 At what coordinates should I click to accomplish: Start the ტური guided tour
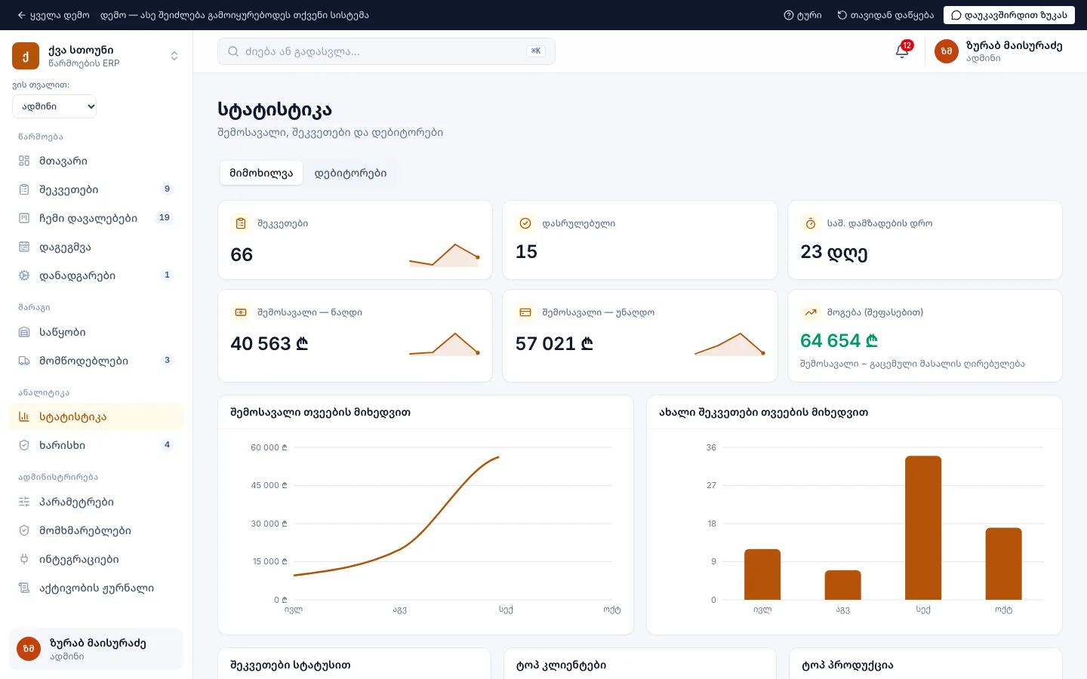click(x=803, y=15)
